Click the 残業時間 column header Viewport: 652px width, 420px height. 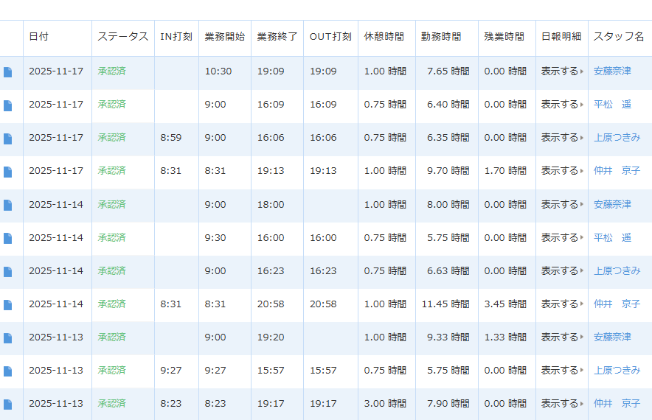(504, 37)
